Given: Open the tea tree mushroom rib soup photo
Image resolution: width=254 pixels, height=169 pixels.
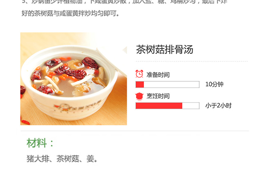Looking at the screenshot, I should point(73,79).
